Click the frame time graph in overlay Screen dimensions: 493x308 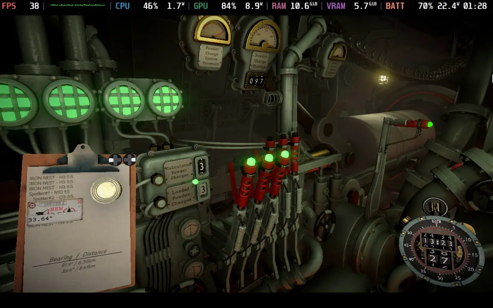[x=77, y=5]
